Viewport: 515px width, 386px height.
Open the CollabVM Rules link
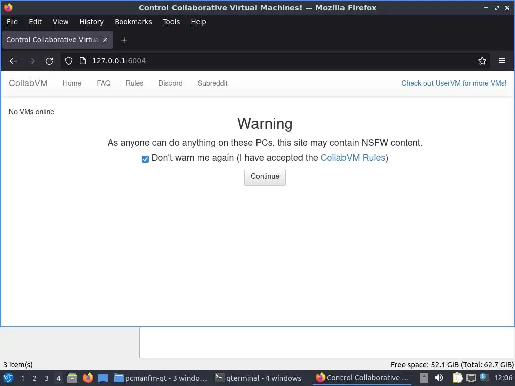click(353, 158)
